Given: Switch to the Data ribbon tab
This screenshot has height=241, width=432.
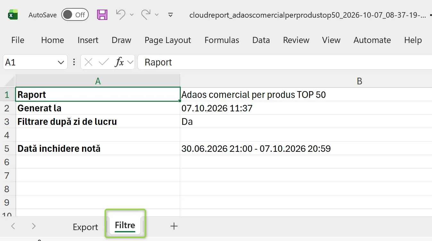Looking at the screenshot, I should [x=261, y=40].
